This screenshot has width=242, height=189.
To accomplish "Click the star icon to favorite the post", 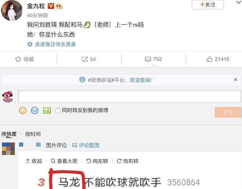I will (18, 59).
